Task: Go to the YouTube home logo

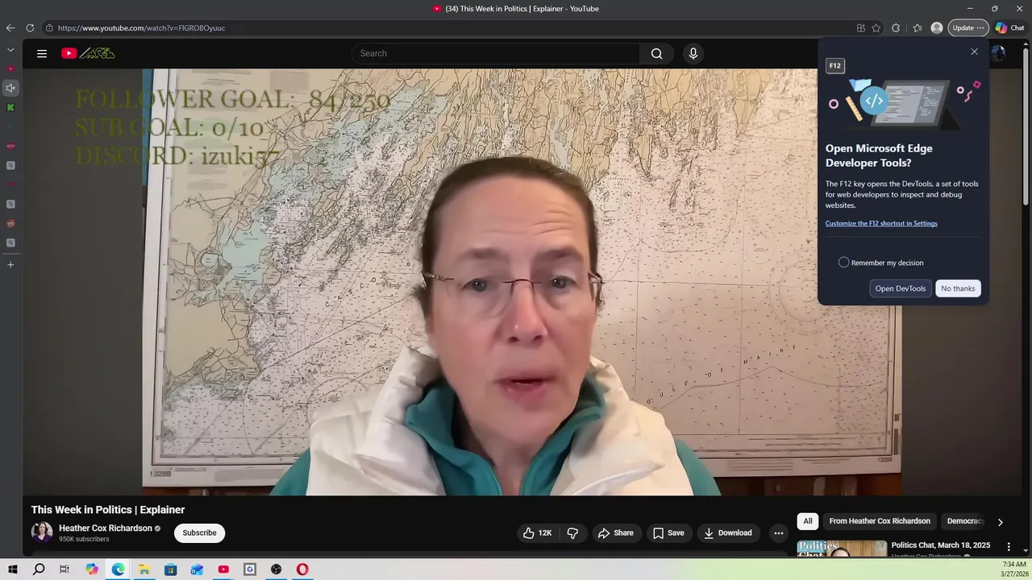Action: click(88, 54)
